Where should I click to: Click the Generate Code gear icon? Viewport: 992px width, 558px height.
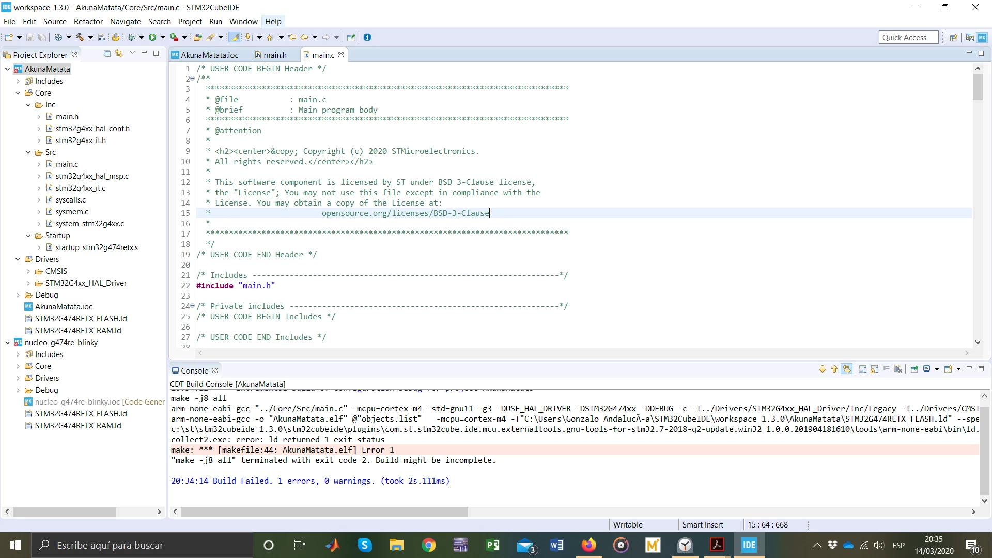pyautogui.click(x=116, y=37)
